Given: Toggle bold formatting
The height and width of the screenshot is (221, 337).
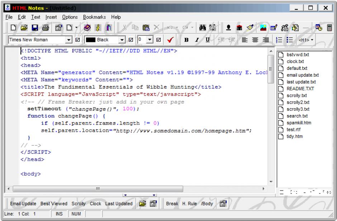Looking at the screenshot, I should coord(186,40).
